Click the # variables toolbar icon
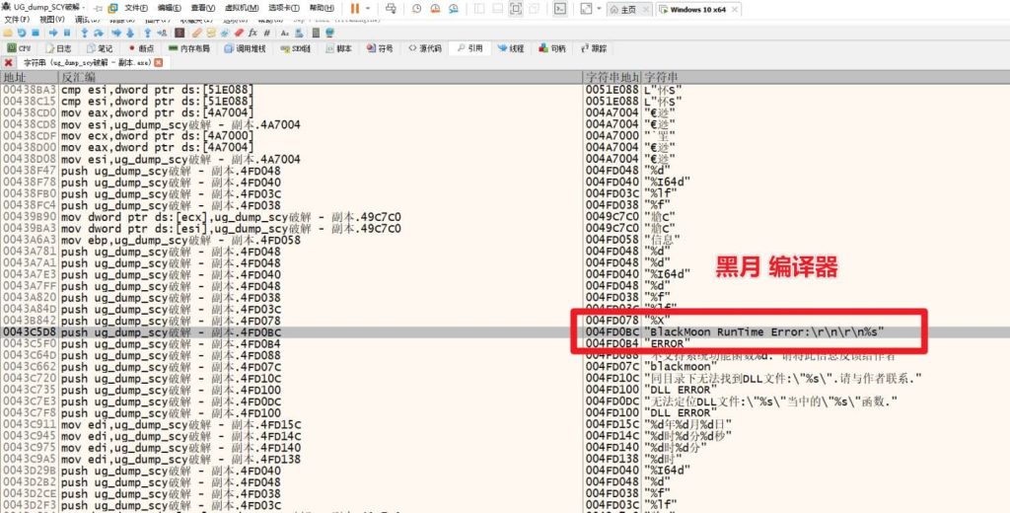The image size is (1010, 513). click(267, 33)
